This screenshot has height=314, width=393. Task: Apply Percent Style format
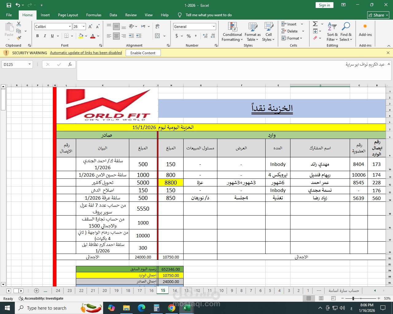click(189, 36)
